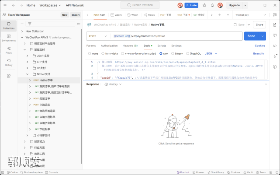The width and height of the screenshot is (280, 175).
Task: Open the Save options dropdown arrow
Action: pyautogui.click(x=249, y=24)
